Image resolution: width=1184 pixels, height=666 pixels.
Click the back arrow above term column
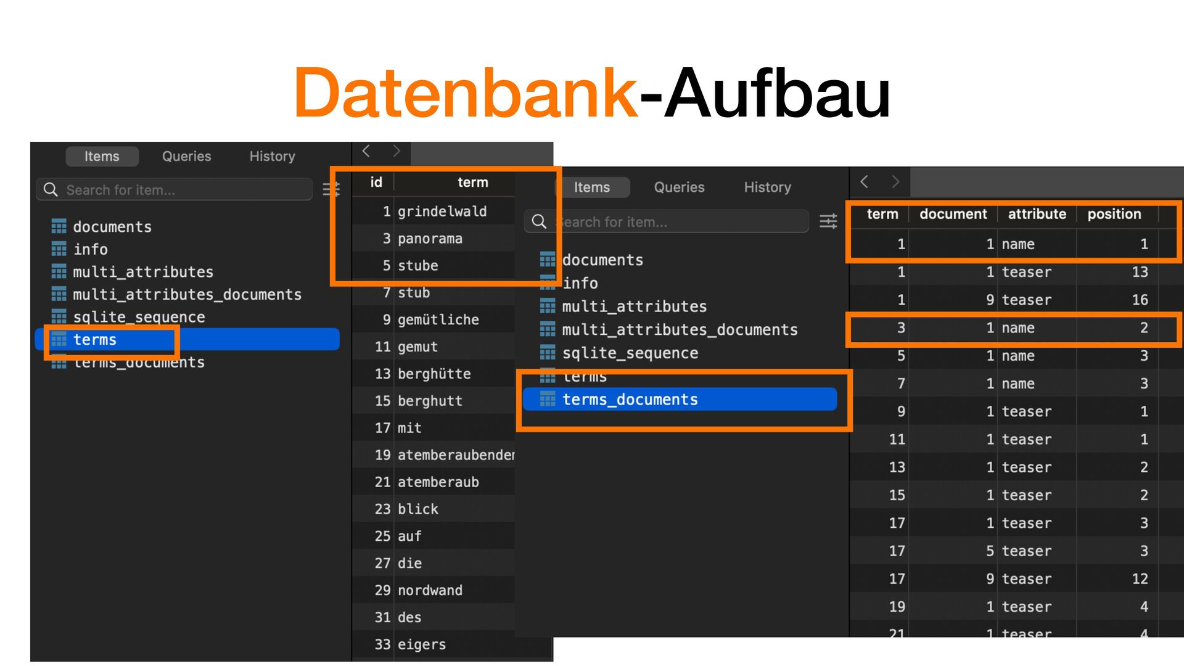coord(865,182)
